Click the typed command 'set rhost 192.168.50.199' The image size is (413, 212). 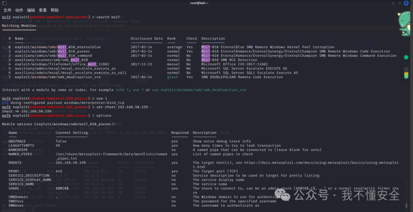[x=122, y=107]
